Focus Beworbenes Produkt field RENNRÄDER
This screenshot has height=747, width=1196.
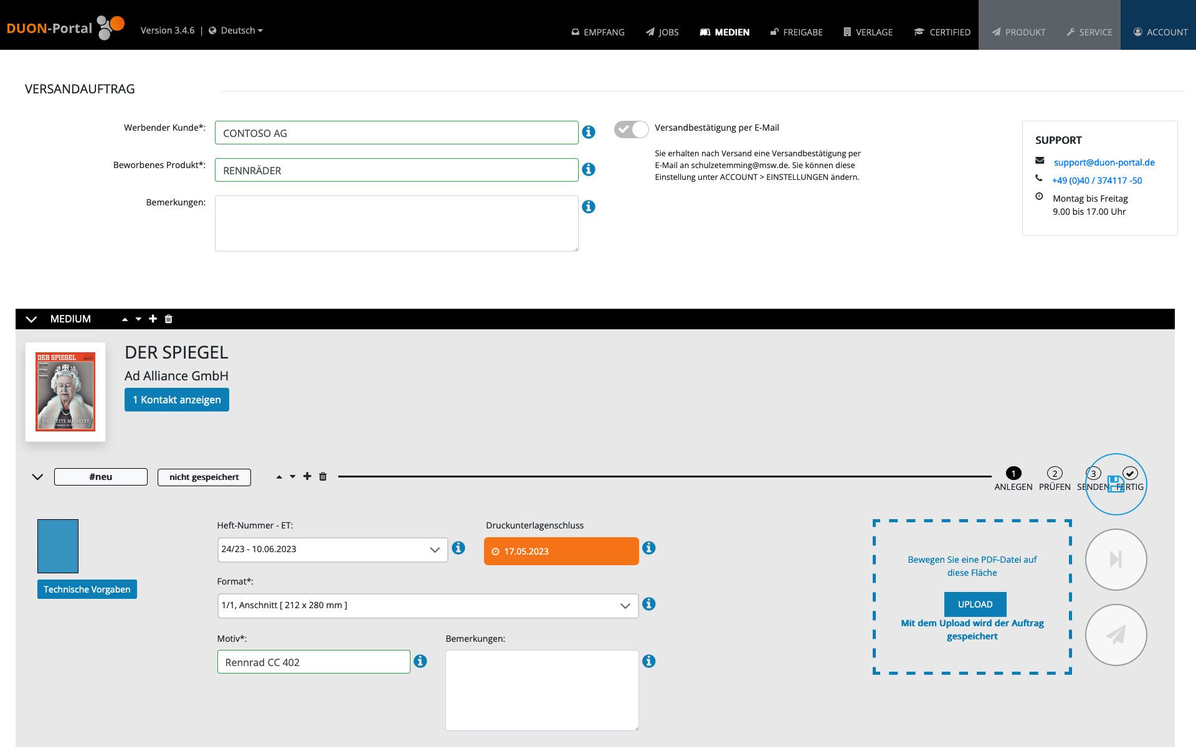click(x=397, y=170)
